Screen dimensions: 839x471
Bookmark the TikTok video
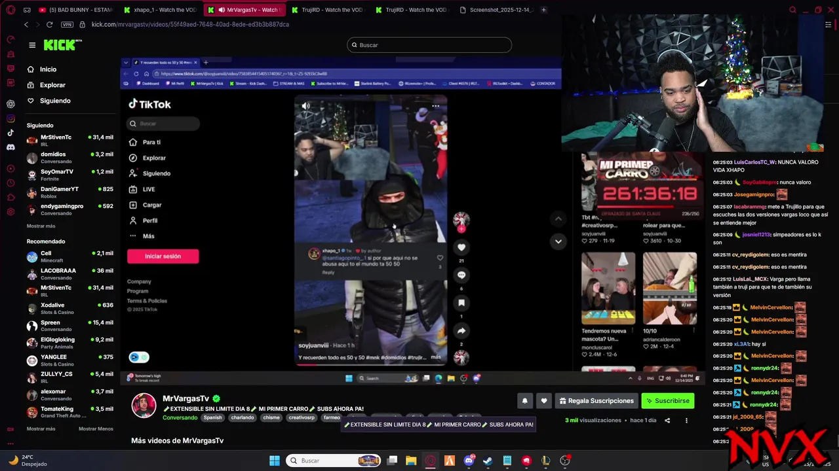click(x=461, y=303)
